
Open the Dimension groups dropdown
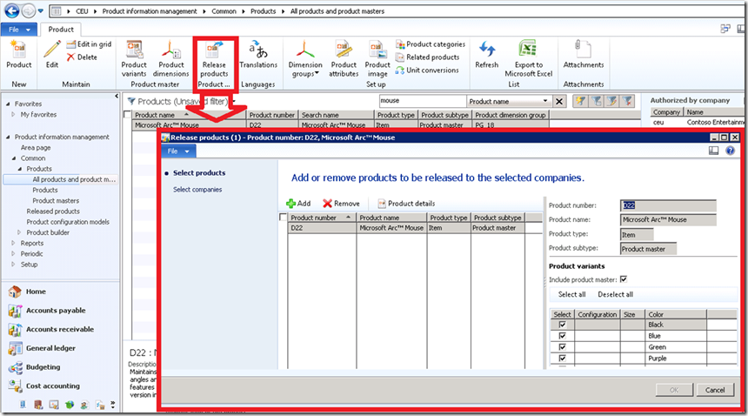pyautogui.click(x=305, y=52)
